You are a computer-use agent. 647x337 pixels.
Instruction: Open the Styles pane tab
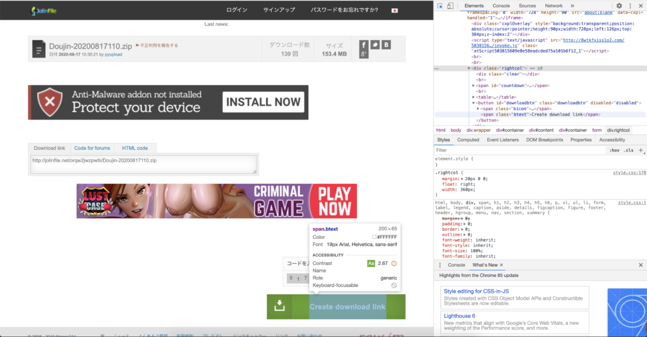pos(444,140)
